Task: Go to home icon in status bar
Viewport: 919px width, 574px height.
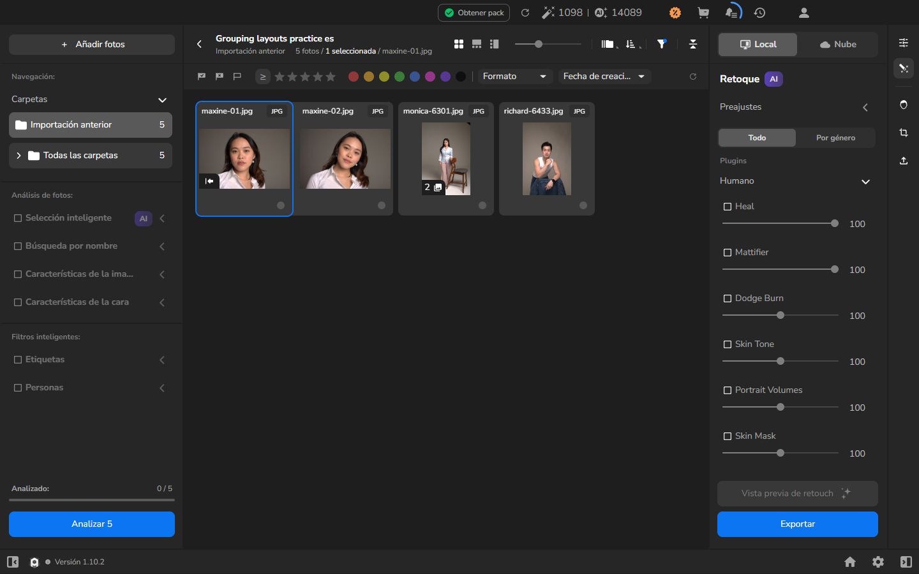Action: tap(850, 562)
